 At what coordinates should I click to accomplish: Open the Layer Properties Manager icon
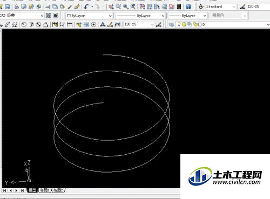pos(172,24)
